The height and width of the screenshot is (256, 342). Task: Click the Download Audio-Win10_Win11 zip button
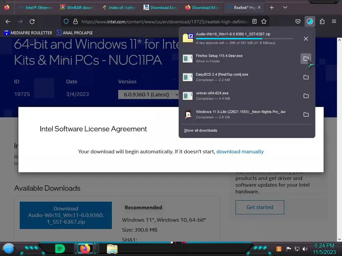(66, 215)
